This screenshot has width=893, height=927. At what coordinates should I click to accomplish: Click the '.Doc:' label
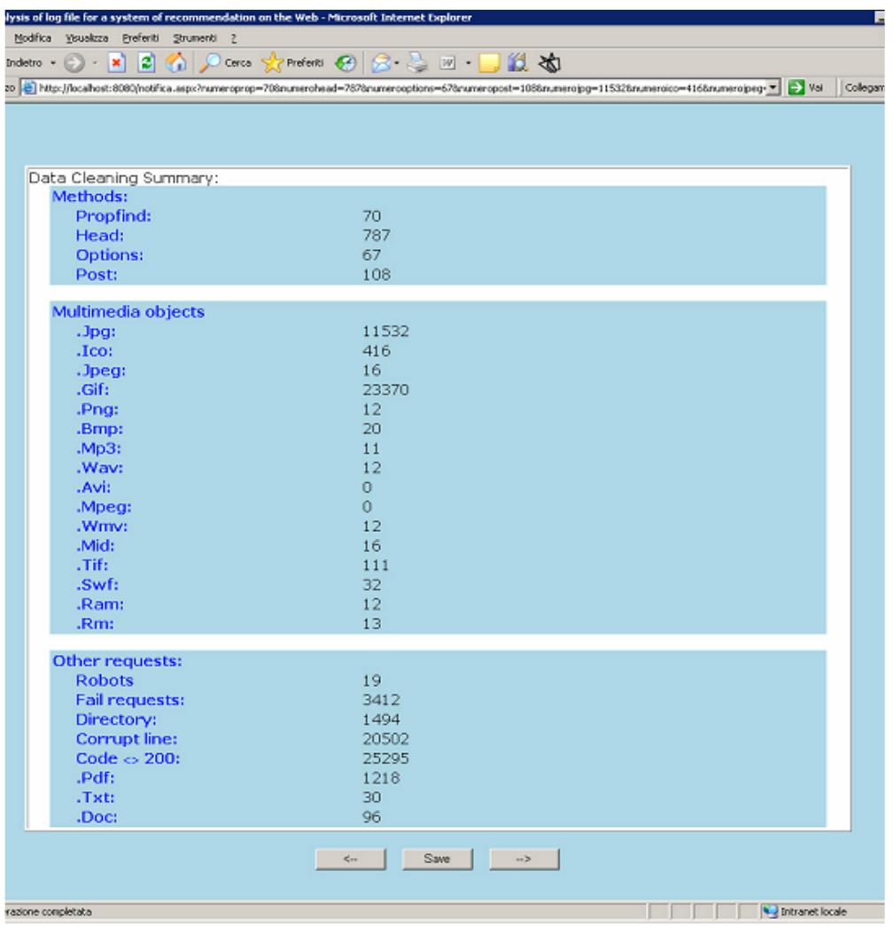[97, 818]
